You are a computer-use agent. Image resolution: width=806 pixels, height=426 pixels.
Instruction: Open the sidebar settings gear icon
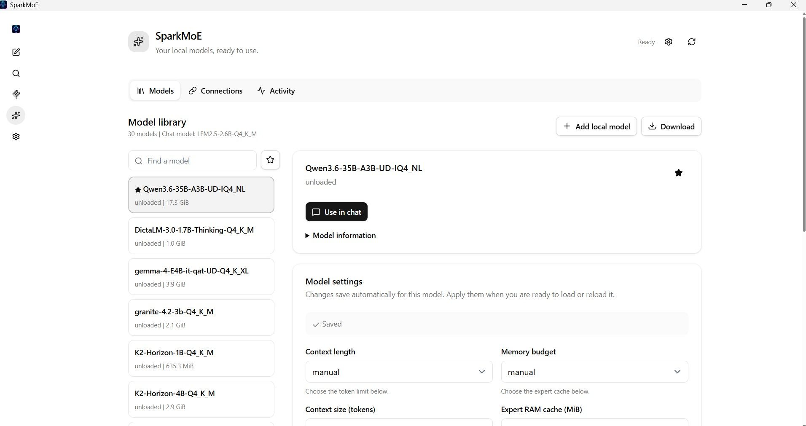(16, 137)
